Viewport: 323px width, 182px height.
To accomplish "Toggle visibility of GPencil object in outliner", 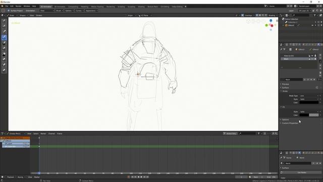I will tap(312, 25).
